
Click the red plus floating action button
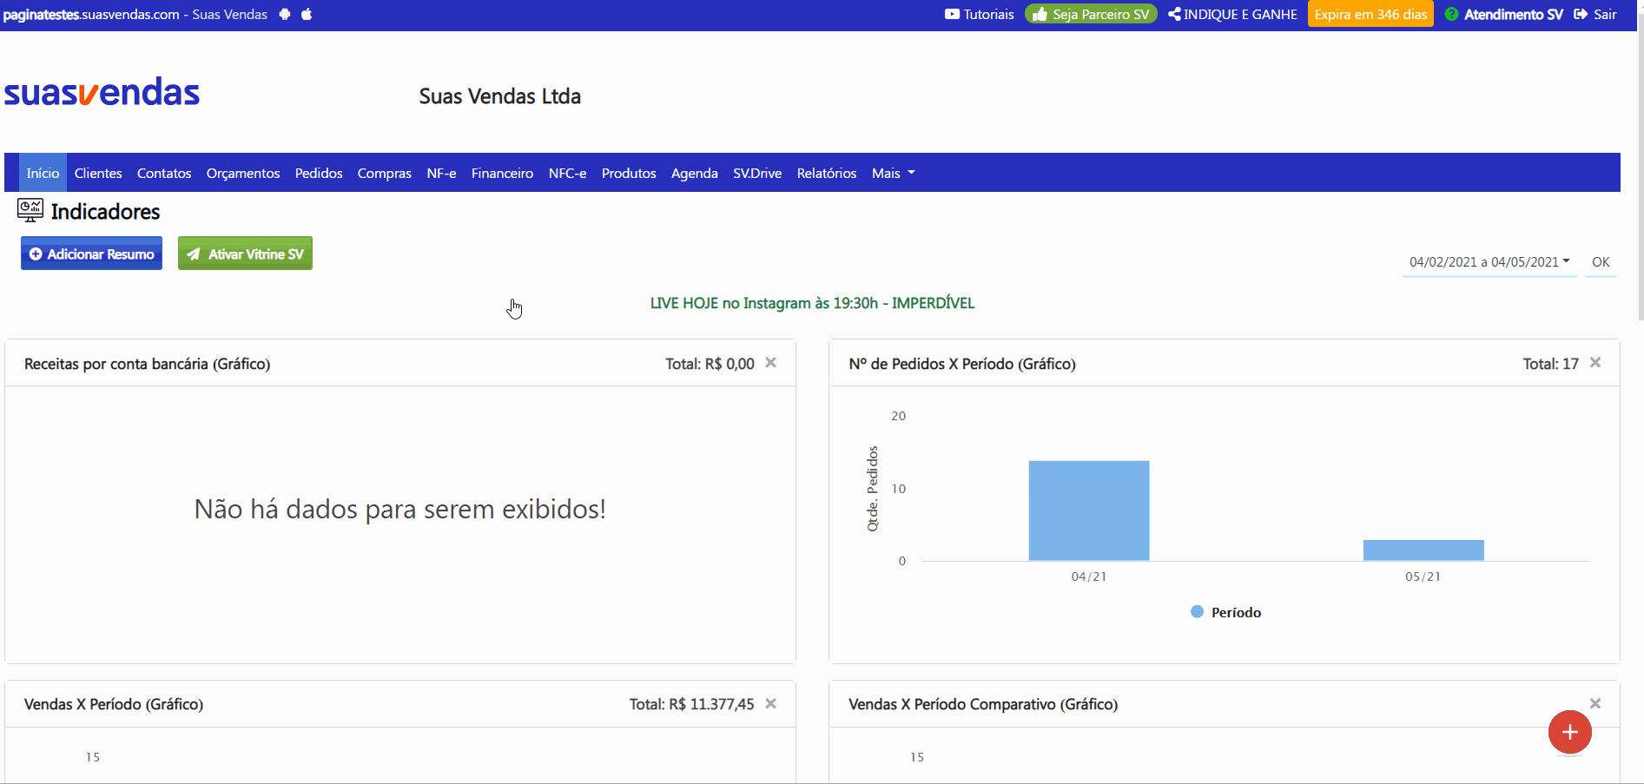point(1570,733)
